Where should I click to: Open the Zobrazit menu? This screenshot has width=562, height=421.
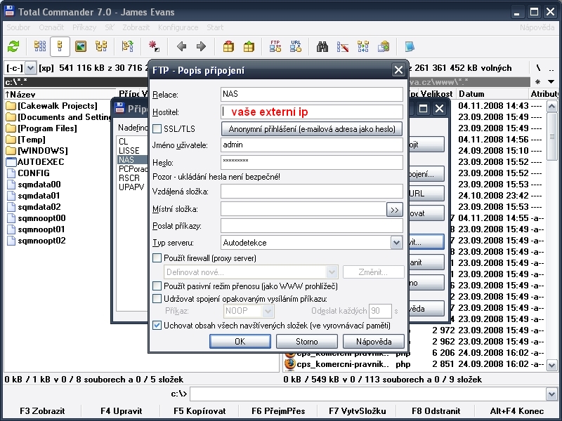tap(136, 27)
